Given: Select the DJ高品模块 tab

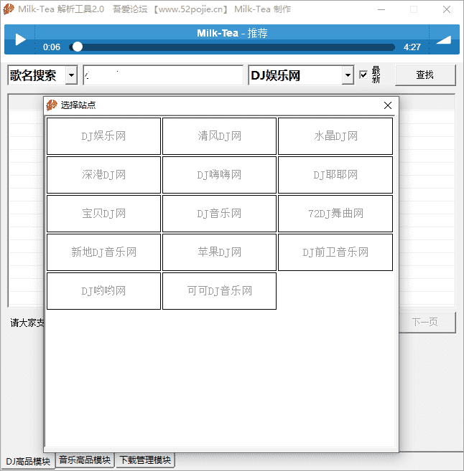Looking at the screenshot, I should click(28, 461).
